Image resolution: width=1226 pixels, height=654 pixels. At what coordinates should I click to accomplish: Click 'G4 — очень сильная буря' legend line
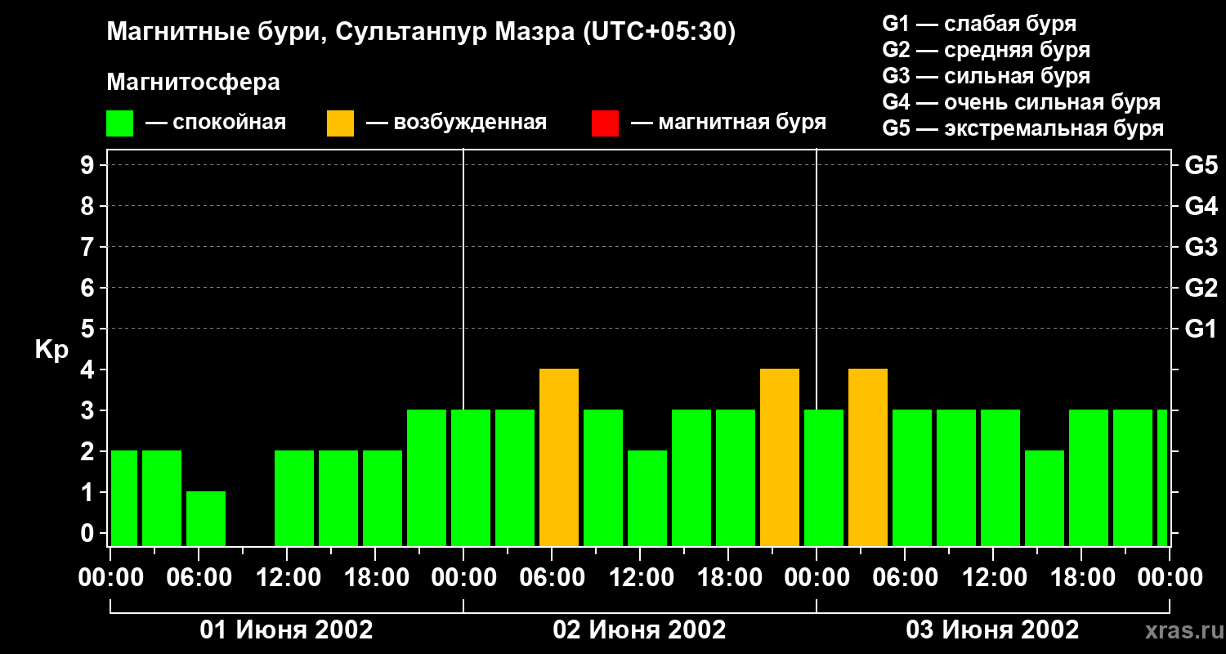point(1022,102)
